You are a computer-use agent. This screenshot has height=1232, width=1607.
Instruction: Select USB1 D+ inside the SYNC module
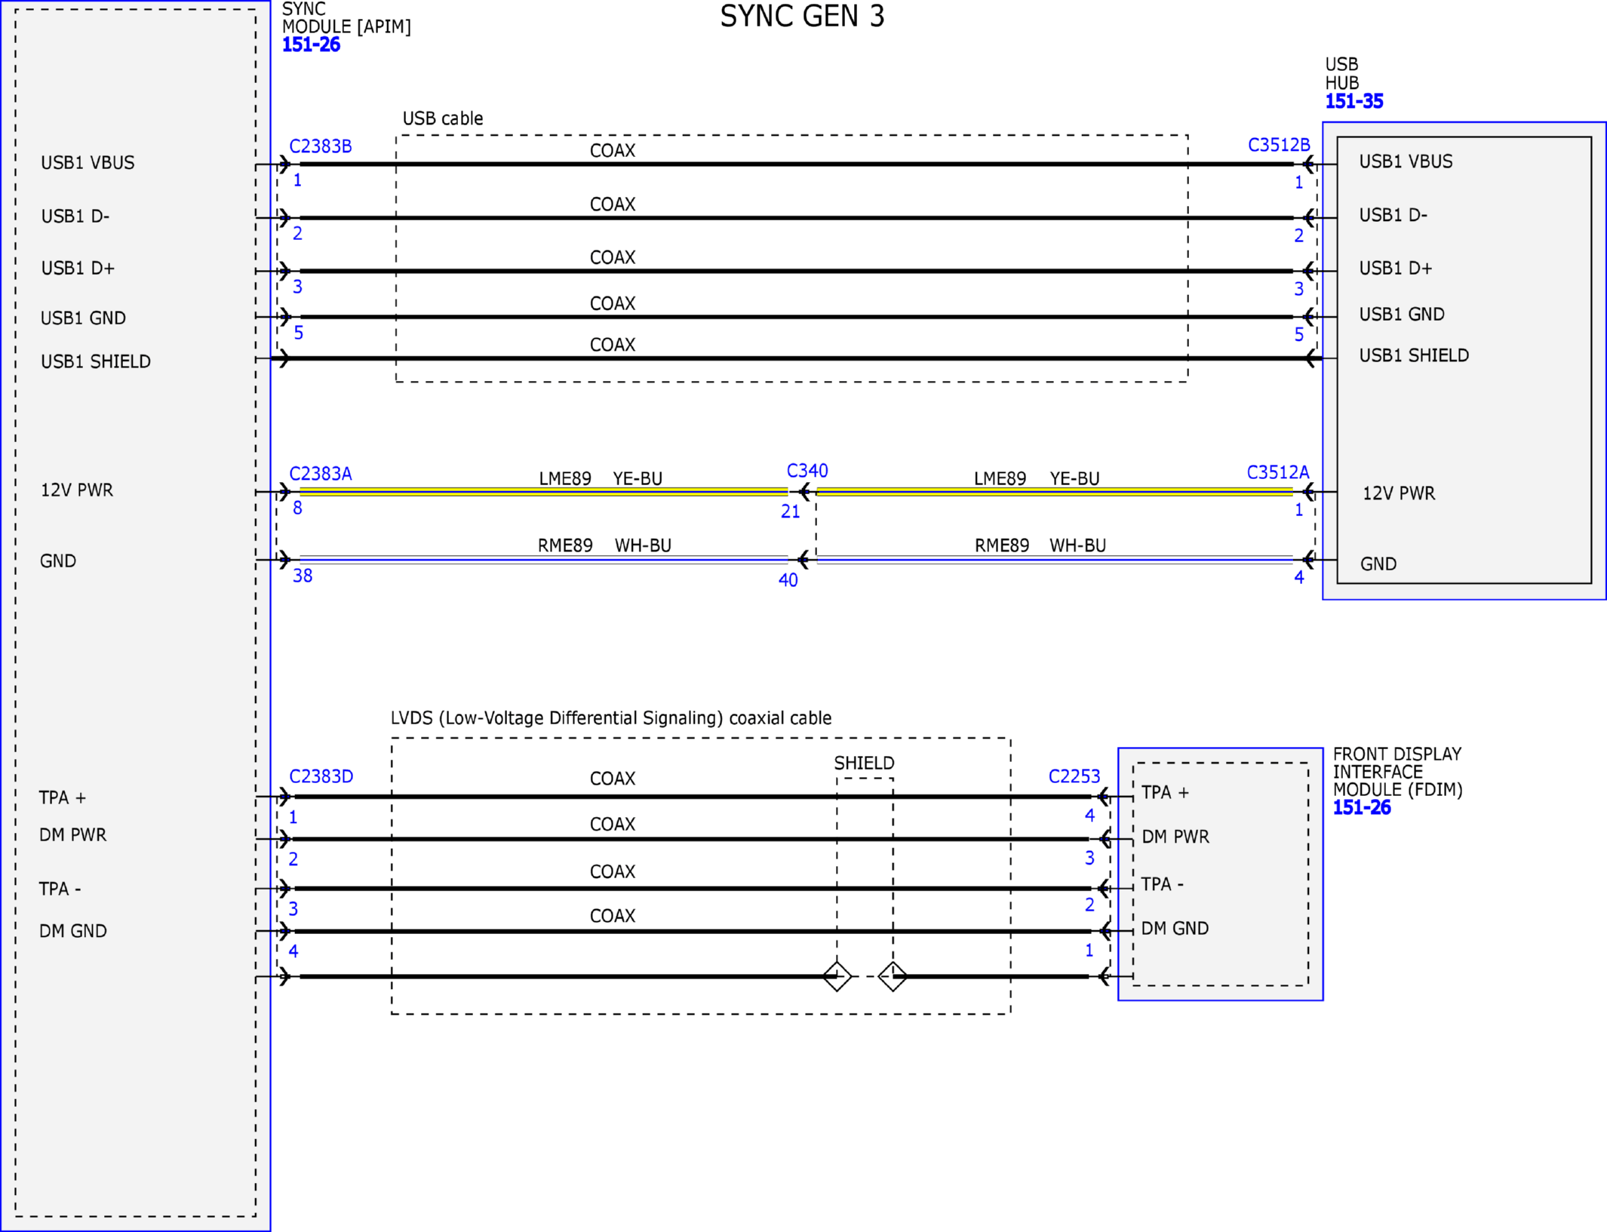78,269
